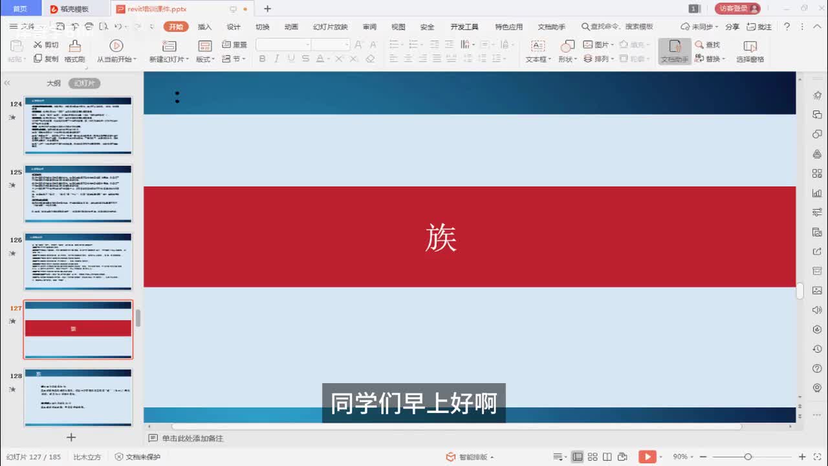This screenshot has width=828, height=466.
Task: Switch to the 稻壳模板 document tab
Action: pos(75,9)
